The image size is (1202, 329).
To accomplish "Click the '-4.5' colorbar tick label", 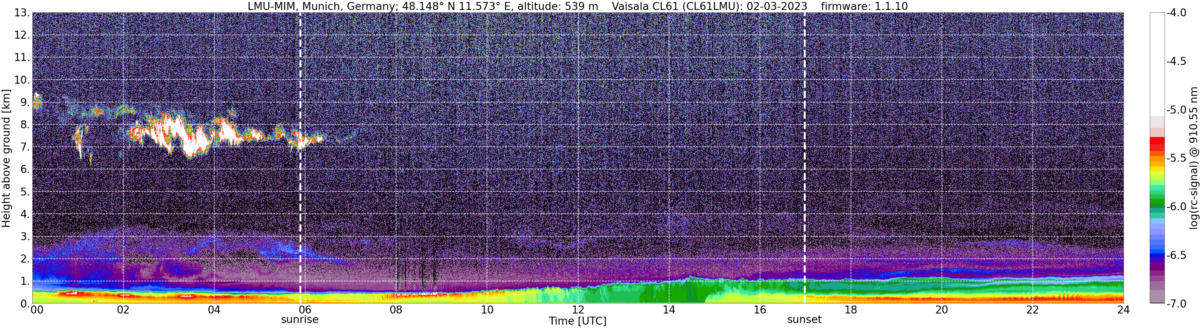I will pyautogui.click(x=1176, y=61).
